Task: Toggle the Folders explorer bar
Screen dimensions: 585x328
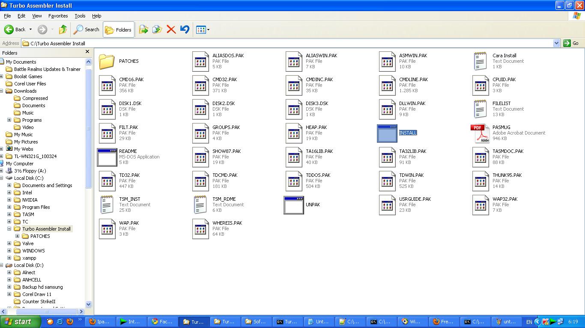Action: [x=119, y=29]
